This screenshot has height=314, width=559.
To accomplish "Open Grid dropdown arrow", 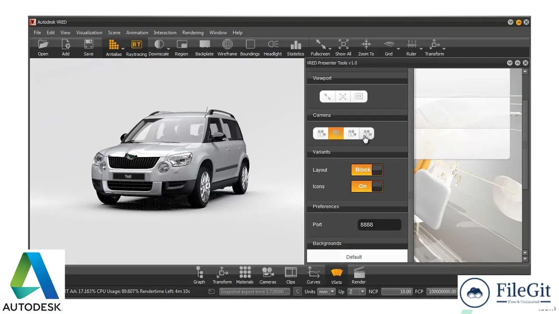I will coord(398,49).
